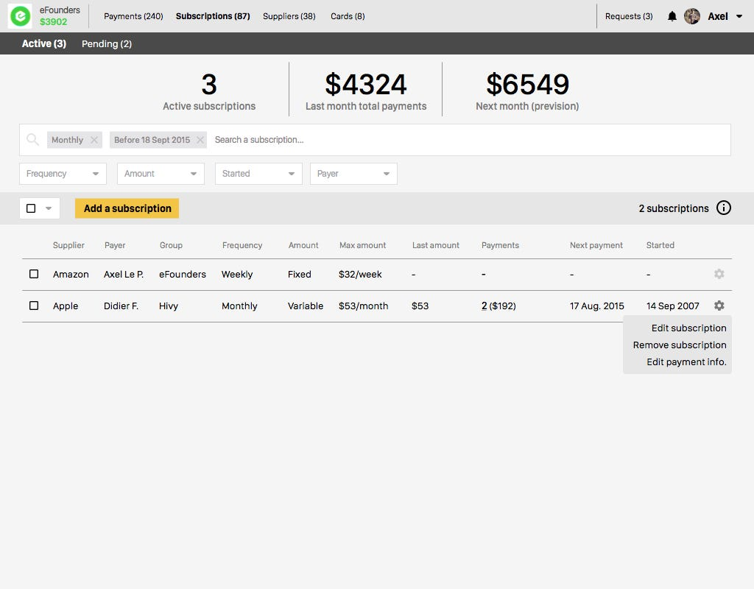Screen dimensions: 754x589
Task: Click the gear icon on Apple row
Action: point(719,306)
